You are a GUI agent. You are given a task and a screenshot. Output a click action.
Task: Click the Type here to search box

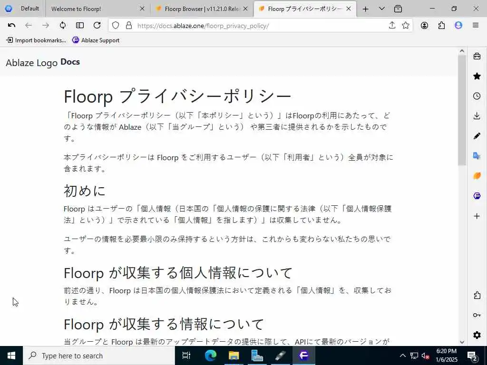click(x=99, y=355)
